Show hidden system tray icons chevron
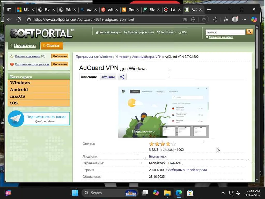 point(223,193)
